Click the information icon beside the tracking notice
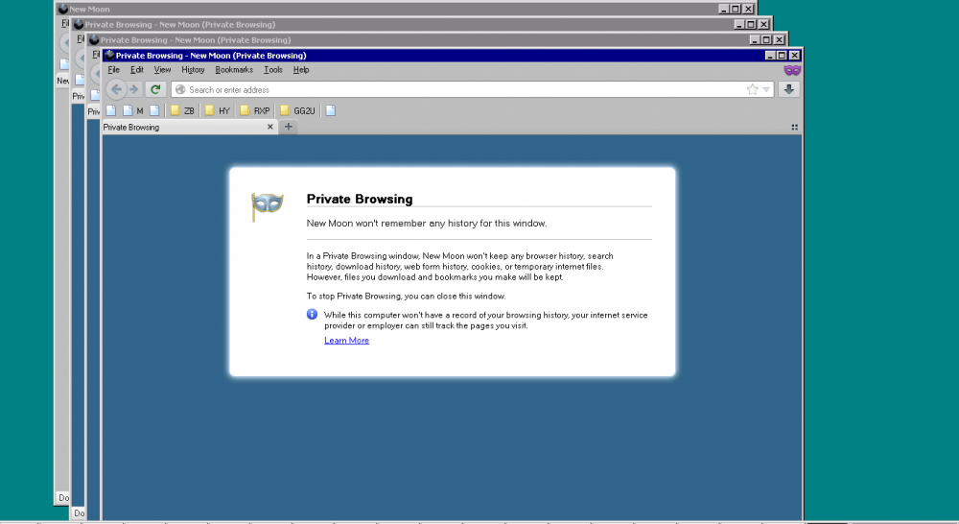Screen dimensions: 959x524 point(312,314)
